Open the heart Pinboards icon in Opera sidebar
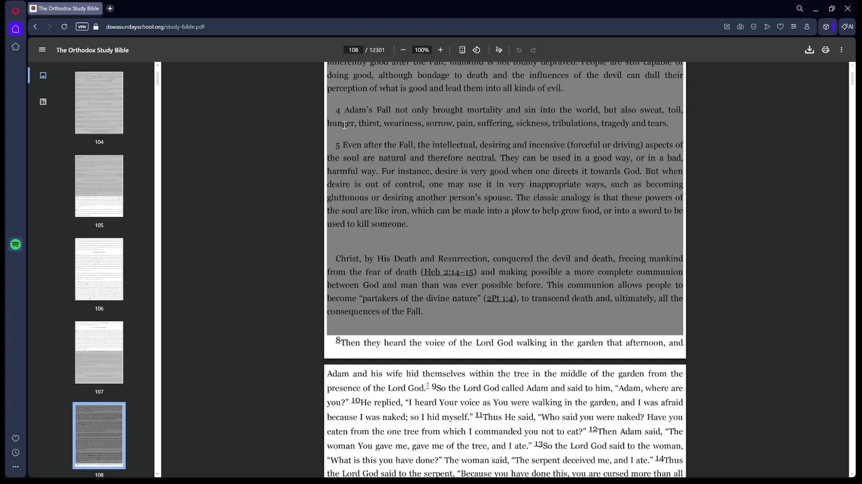 click(x=15, y=438)
